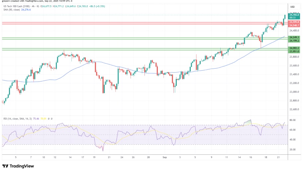Select the SMA (50, close) indicator legend
The image size is (303, 170).
click(11, 10)
